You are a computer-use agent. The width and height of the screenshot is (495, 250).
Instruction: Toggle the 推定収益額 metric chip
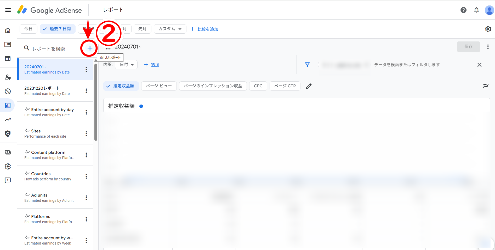coord(121,86)
